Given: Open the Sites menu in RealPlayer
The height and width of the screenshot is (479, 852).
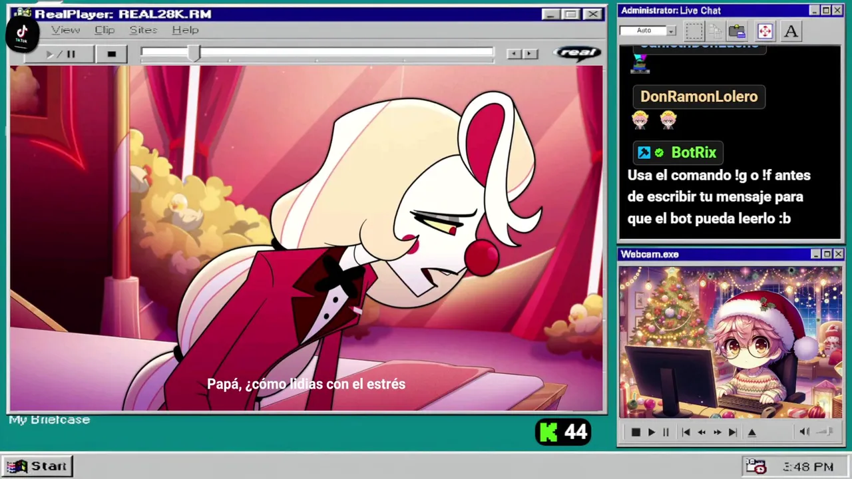Looking at the screenshot, I should [x=143, y=30].
